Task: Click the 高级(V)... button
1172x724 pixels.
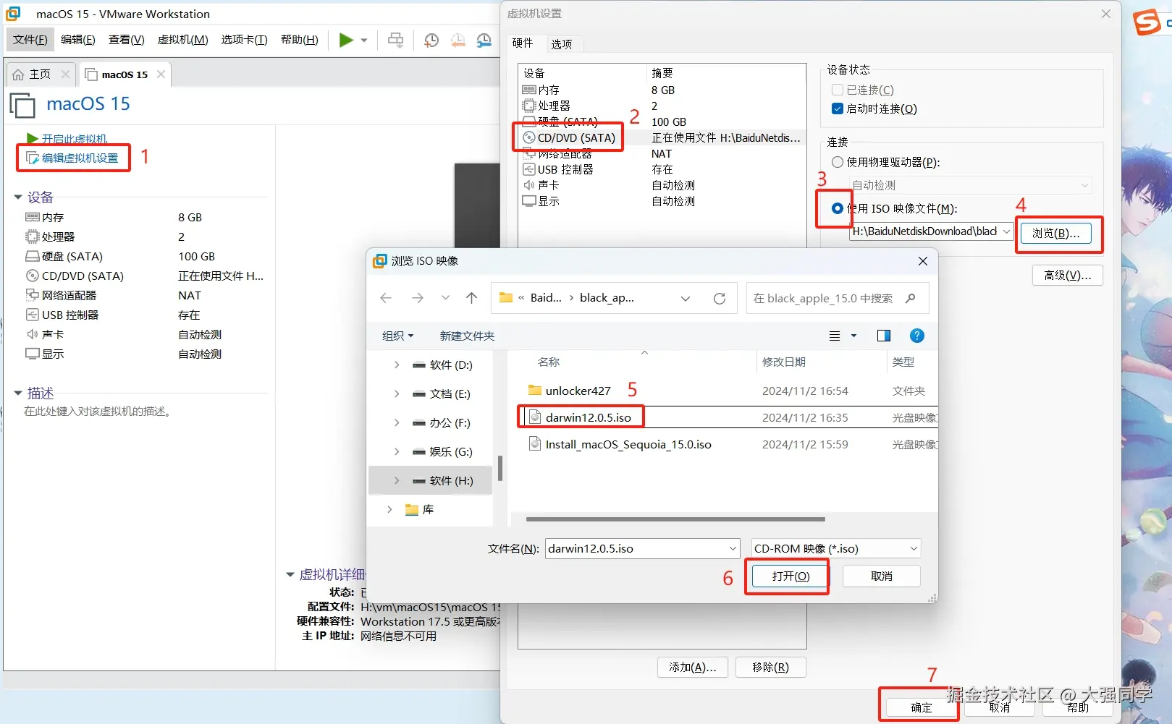Action: pyautogui.click(x=1067, y=275)
